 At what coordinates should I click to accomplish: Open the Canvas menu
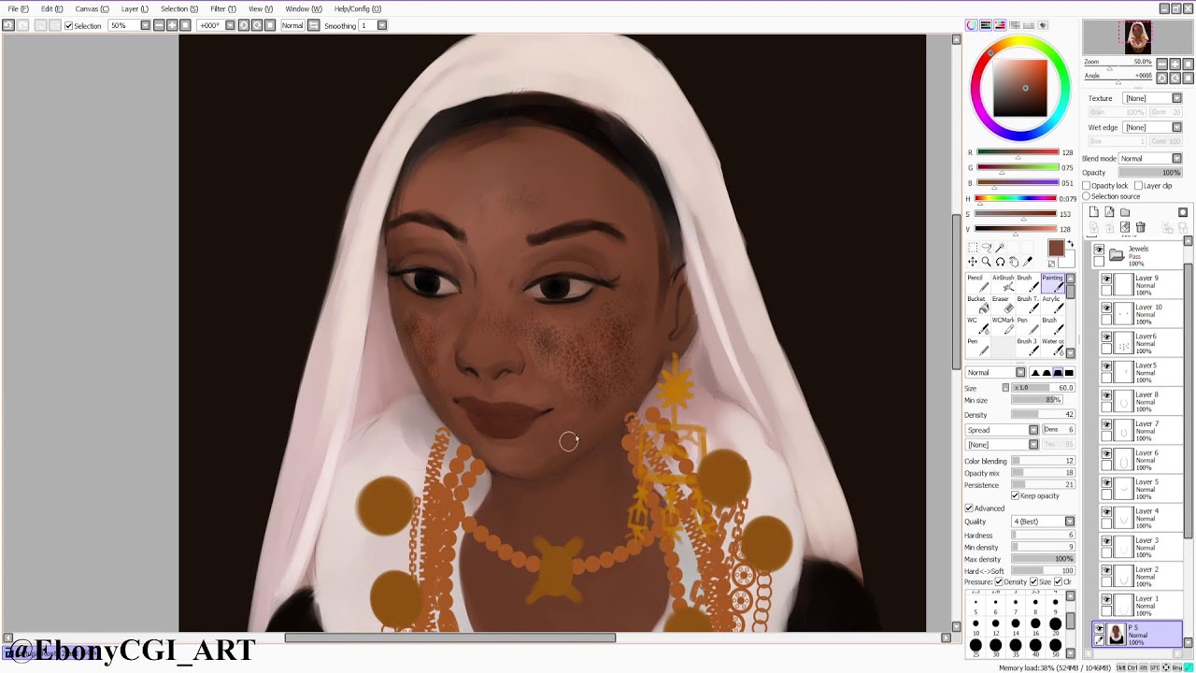(x=92, y=8)
